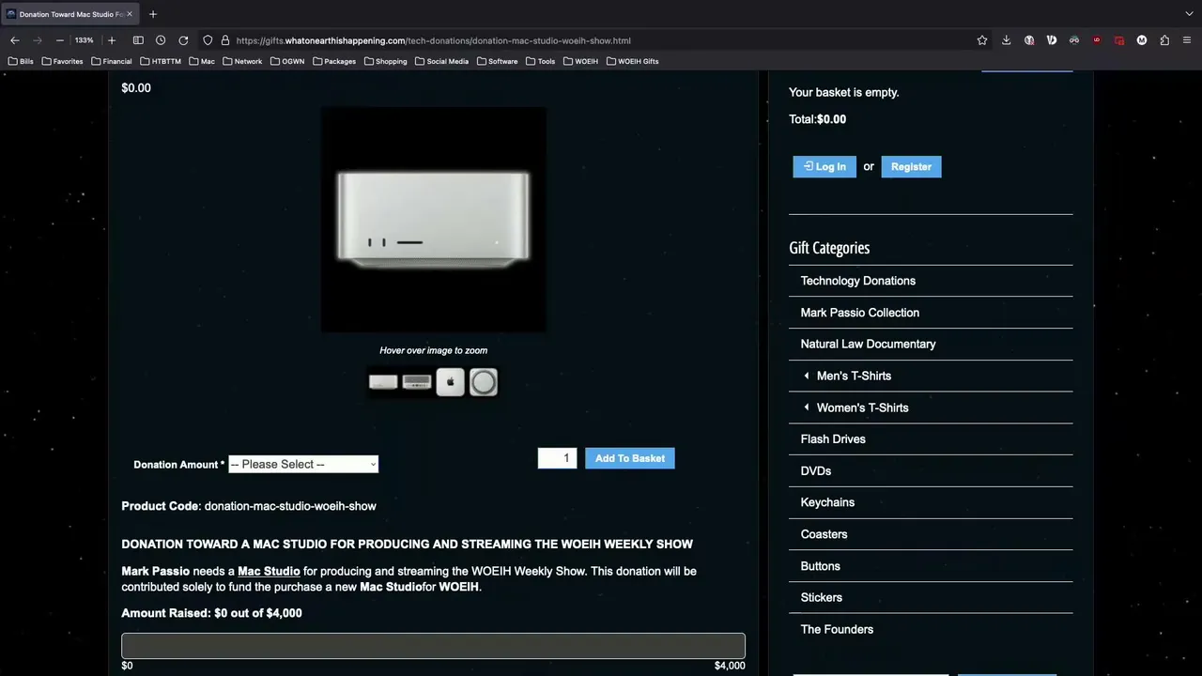Open the Donation Amount select dropdown
1202x676 pixels.
(x=303, y=464)
